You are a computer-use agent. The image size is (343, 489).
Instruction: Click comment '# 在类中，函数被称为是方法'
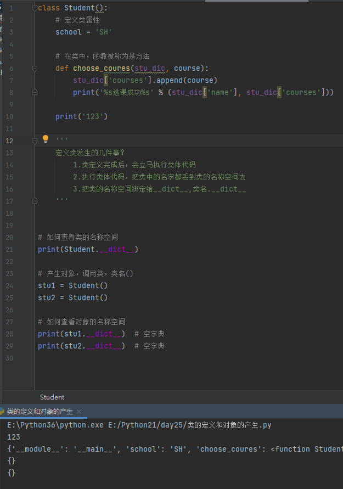102,56
